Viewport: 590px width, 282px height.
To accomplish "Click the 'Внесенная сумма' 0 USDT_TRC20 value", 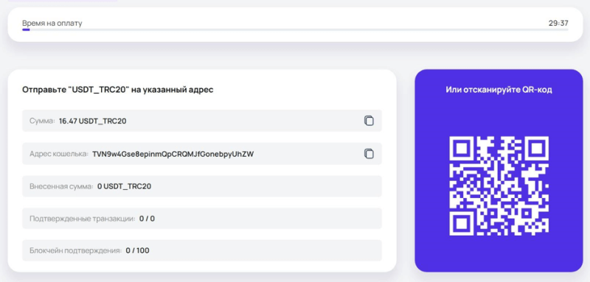I will pyautogui.click(x=124, y=186).
